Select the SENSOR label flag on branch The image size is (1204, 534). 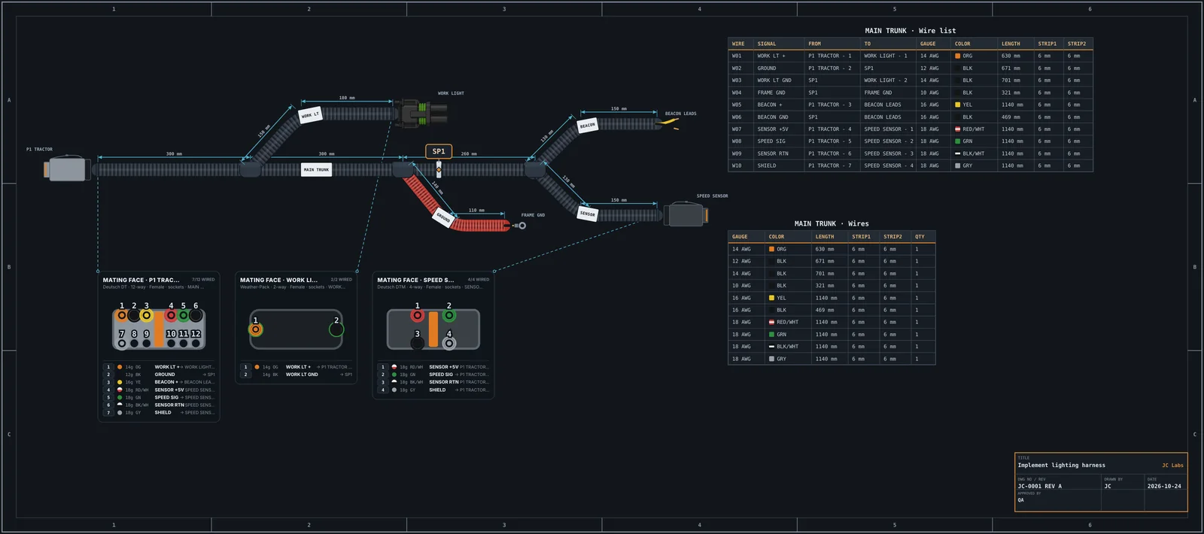(588, 214)
